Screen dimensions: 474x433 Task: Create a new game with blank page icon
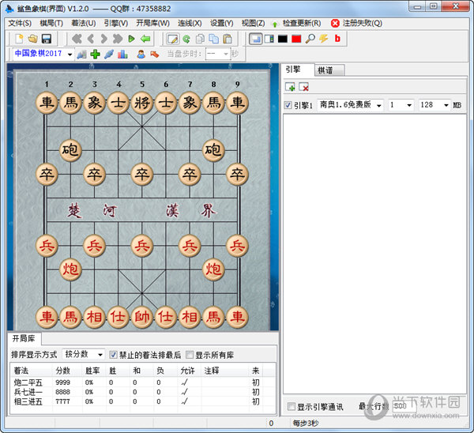pos(20,39)
